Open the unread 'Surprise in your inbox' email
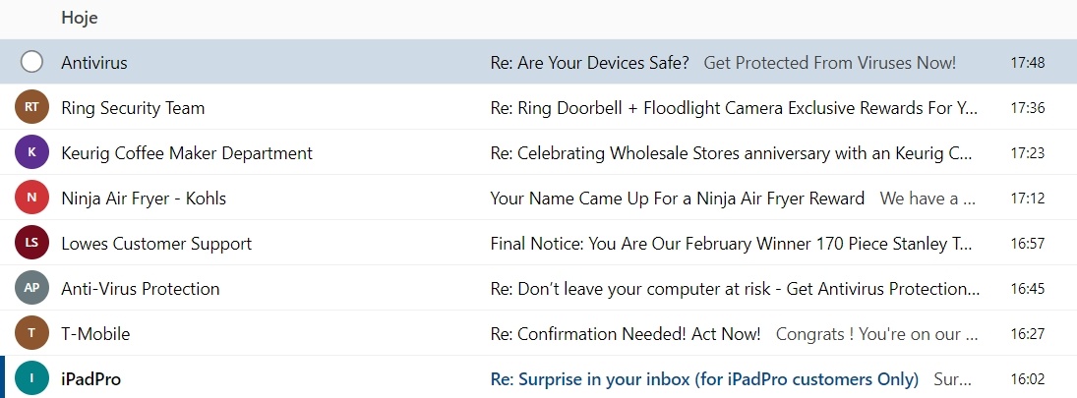The image size is (1077, 398). (703, 379)
